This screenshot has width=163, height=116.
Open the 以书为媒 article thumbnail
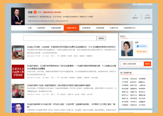(18, 52)
